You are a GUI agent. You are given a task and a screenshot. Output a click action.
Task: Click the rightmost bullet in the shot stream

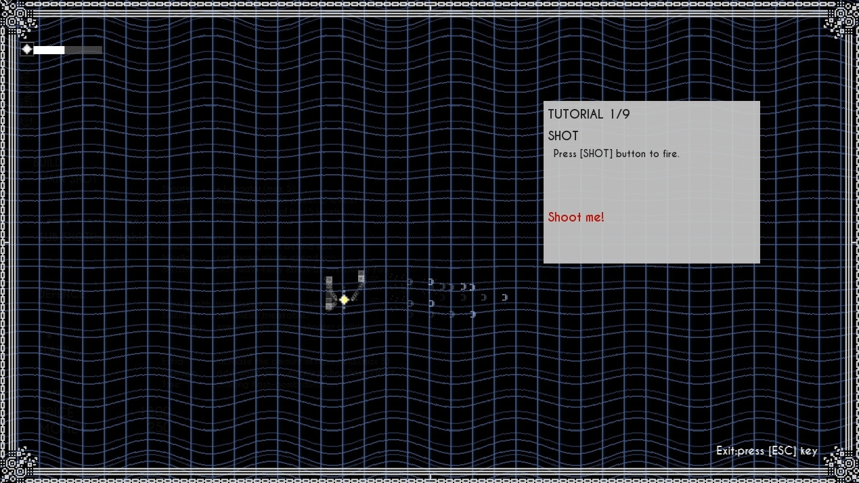pyautogui.click(x=505, y=297)
